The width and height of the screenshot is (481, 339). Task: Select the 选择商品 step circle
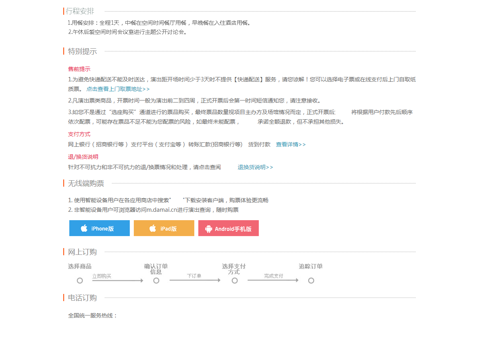pos(80,280)
